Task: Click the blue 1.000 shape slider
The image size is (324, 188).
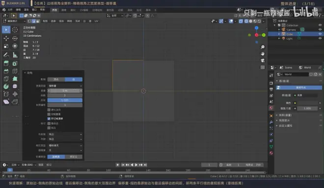Action: 65,100
